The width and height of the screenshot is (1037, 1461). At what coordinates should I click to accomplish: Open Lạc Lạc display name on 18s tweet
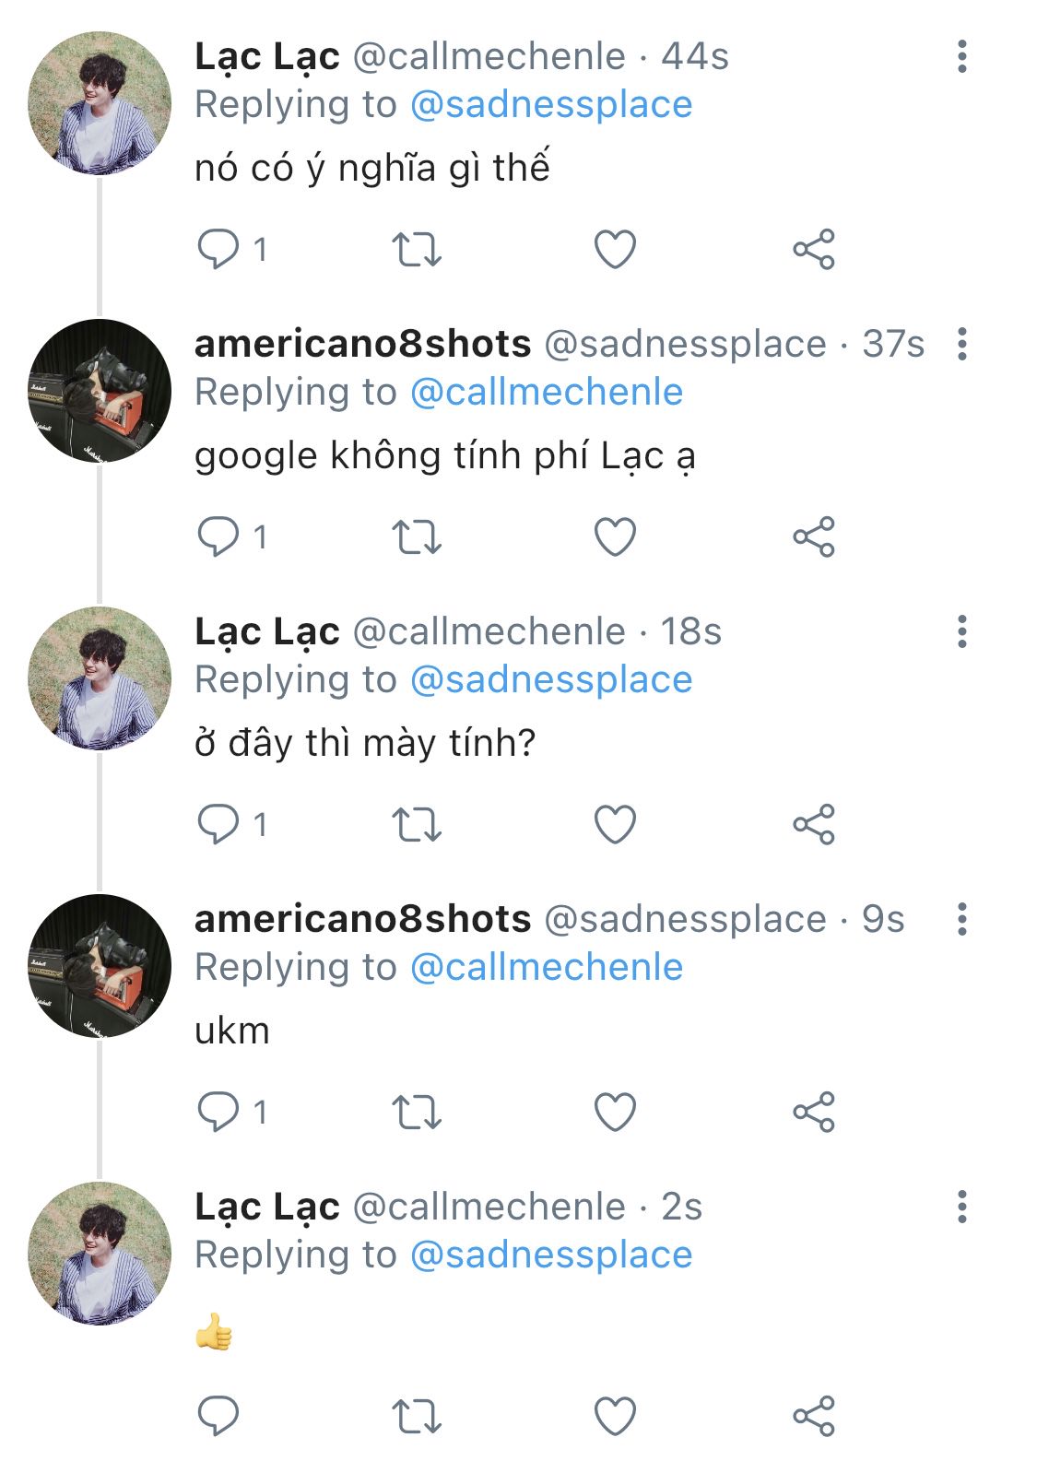click(x=267, y=631)
